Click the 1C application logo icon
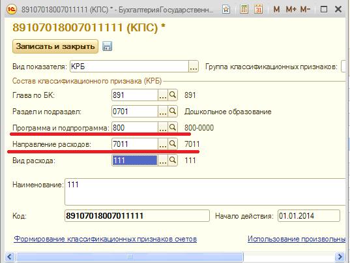The image size is (350, 263). pyautogui.click(x=11, y=9)
